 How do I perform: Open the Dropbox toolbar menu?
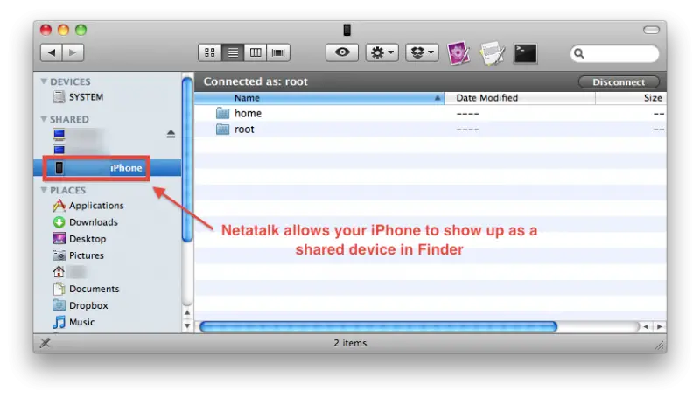tap(422, 52)
